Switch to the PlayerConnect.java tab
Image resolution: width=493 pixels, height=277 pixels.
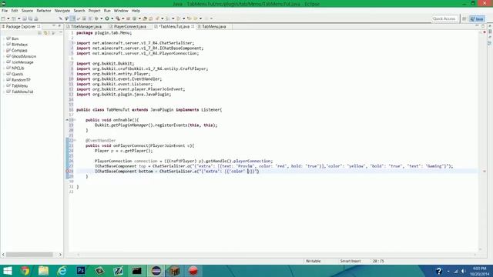point(130,27)
